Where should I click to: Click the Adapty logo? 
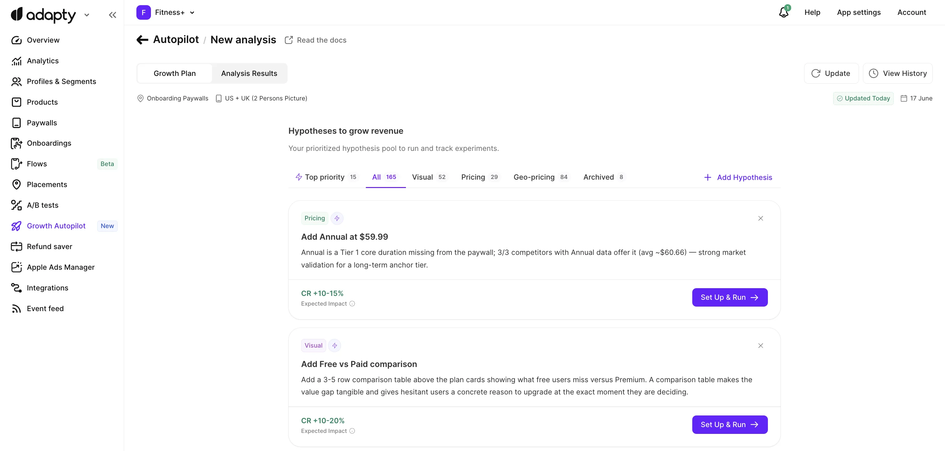click(43, 15)
